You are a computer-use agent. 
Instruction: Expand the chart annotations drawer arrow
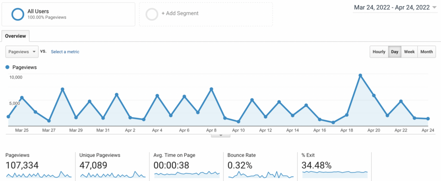(x=221, y=135)
